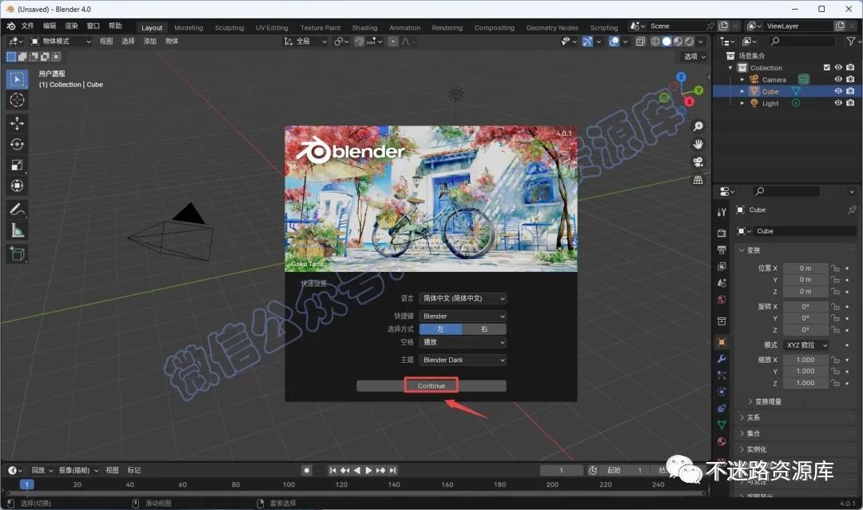Select the Scale tool
This screenshot has width=863, height=510.
pyautogui.click(x=17, y=165)
